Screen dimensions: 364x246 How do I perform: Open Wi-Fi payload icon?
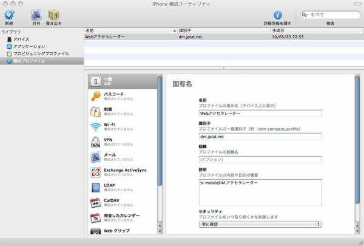coord(96,127)
